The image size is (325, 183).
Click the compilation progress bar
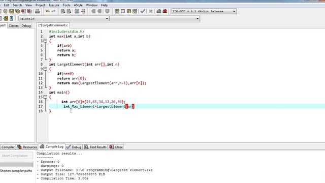17,164
